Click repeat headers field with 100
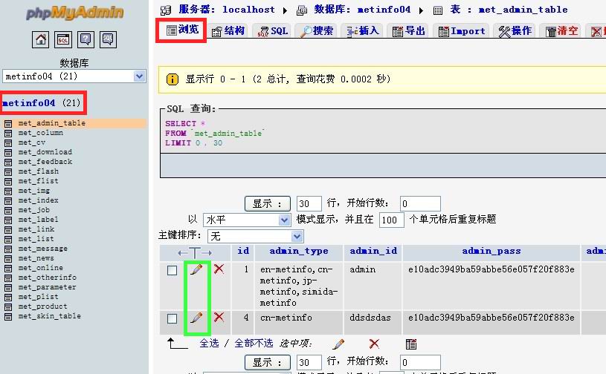606x374 pixels. [392, 220]
